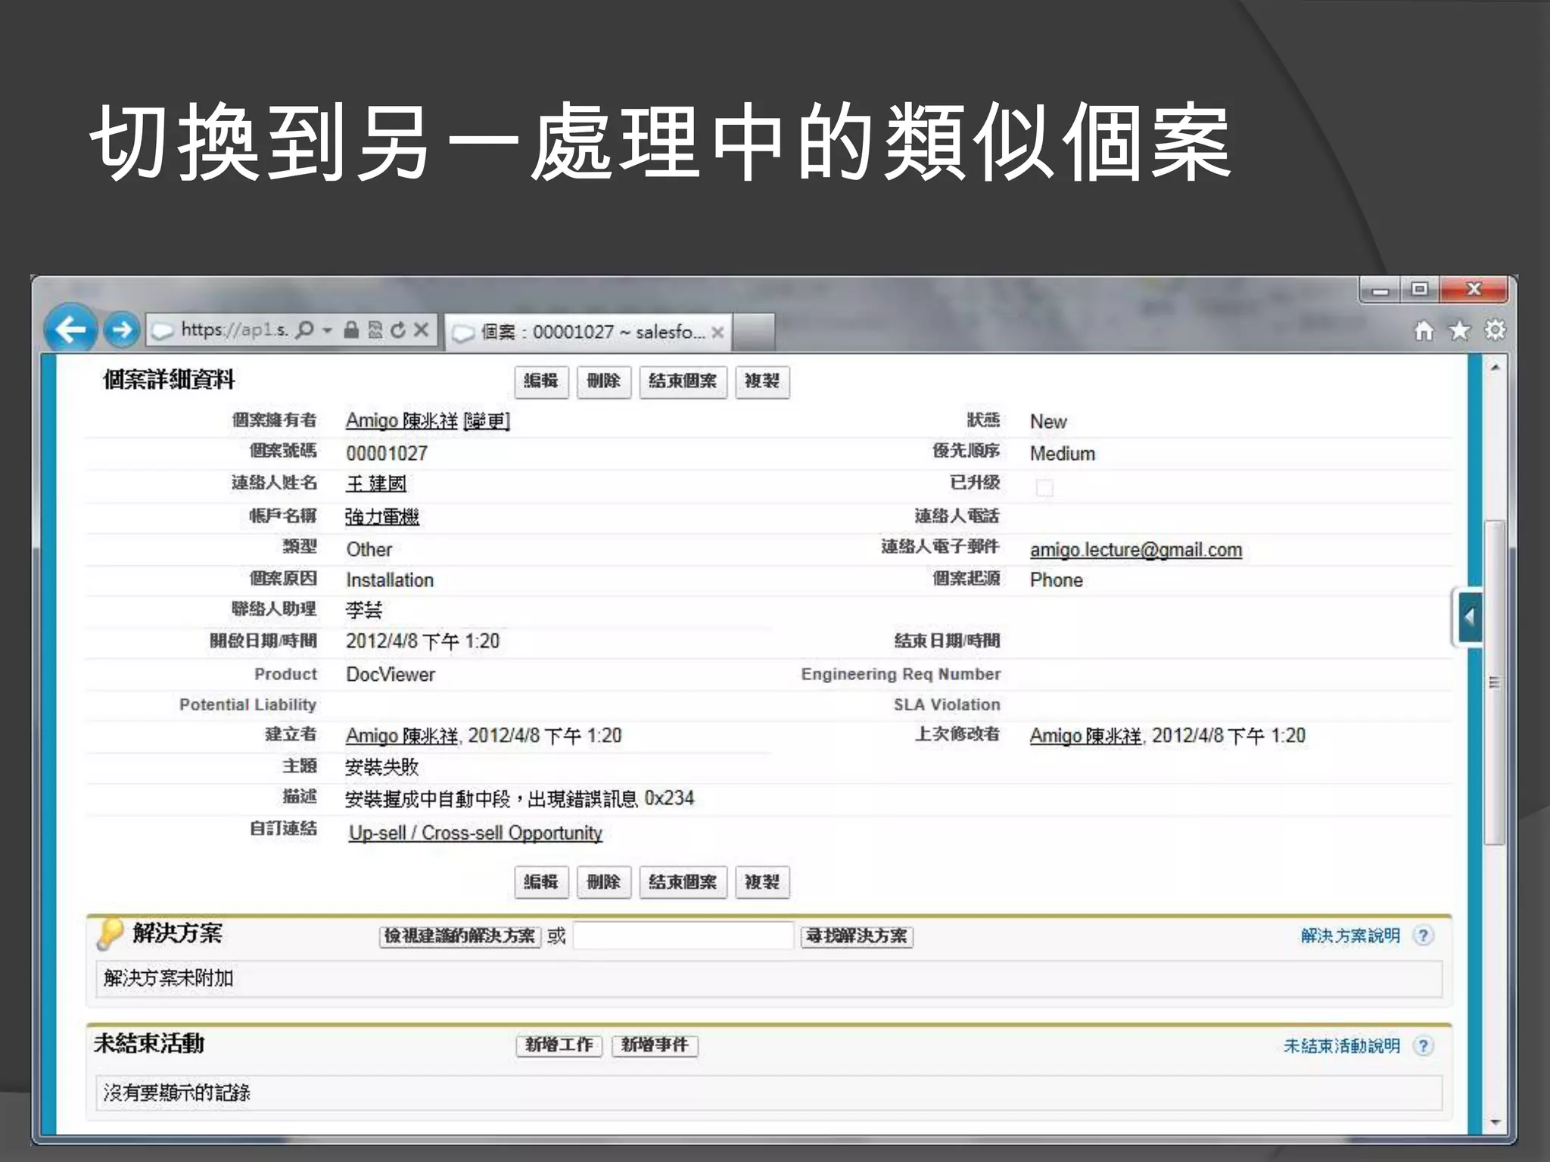Open account 強力電機 link
This screenshot has height=1162, width=1550.
pyautogui.click(x=382, y=517)
